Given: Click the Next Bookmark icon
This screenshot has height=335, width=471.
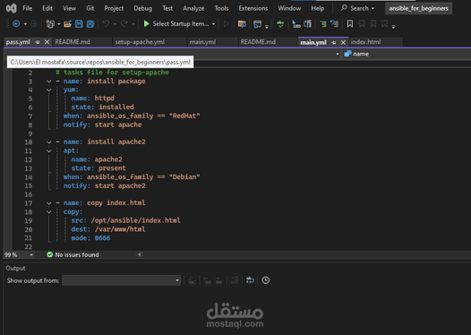Looking at the screenshot, I should pos(373,23).
